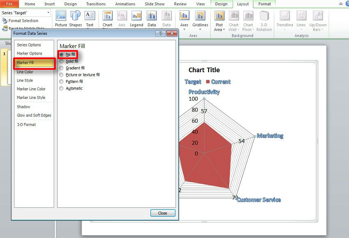Image resolution: width=349 pixels, height=238 pixels.
Task: Switch to the Insert ribbon tab
Action: [x=50, y=4]
